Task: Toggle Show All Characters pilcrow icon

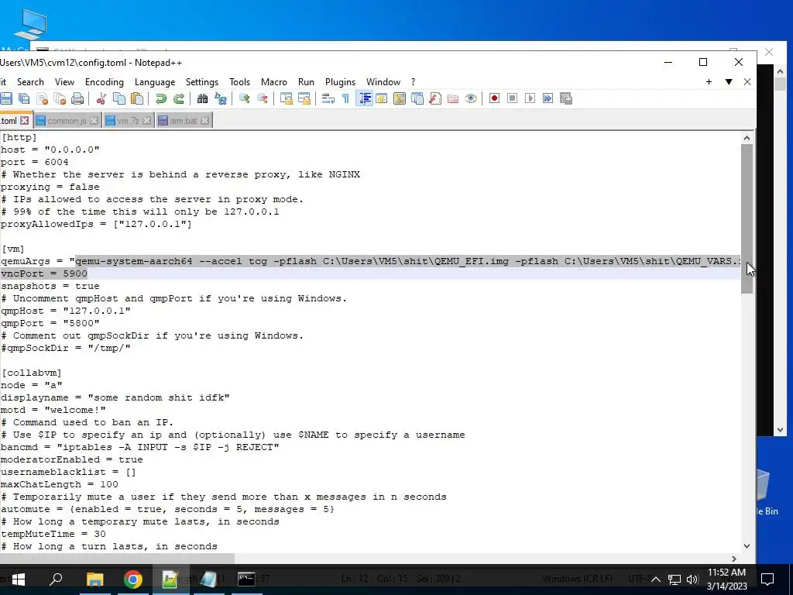Action: (x=346, y=98)
